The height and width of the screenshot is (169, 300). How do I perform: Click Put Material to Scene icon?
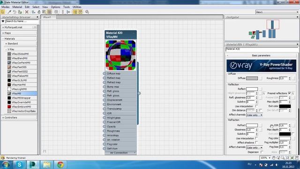coord(15,12)
